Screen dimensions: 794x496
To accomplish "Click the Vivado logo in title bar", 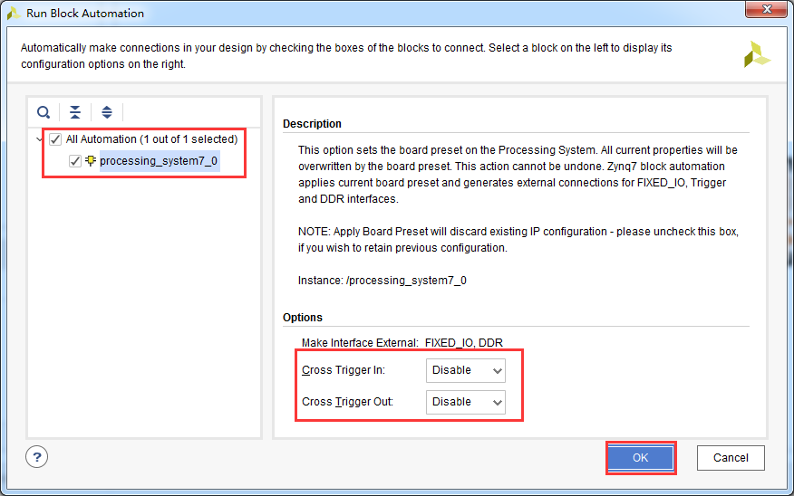I will (x=14, y=14).
